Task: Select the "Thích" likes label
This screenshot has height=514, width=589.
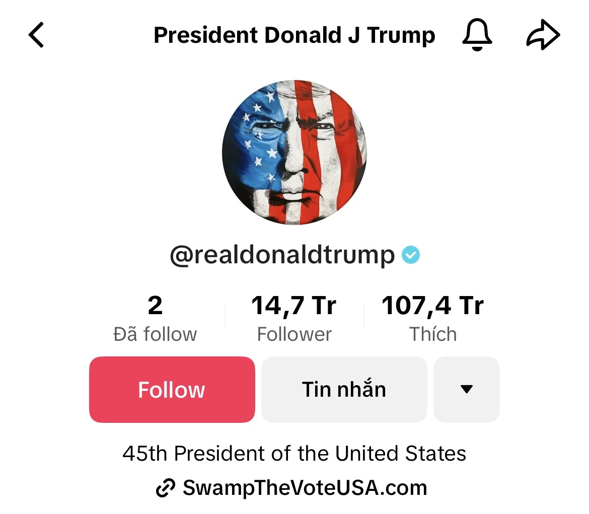Action: [x=433, y=334]
